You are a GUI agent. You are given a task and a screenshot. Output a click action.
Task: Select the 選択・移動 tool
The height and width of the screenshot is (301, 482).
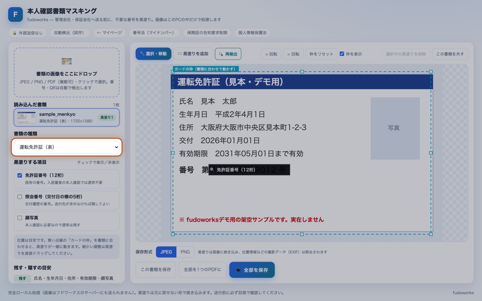pyautogui.click(x=153, y=54)
